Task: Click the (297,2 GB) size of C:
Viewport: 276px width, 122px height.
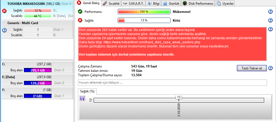Action: [44, 64]
